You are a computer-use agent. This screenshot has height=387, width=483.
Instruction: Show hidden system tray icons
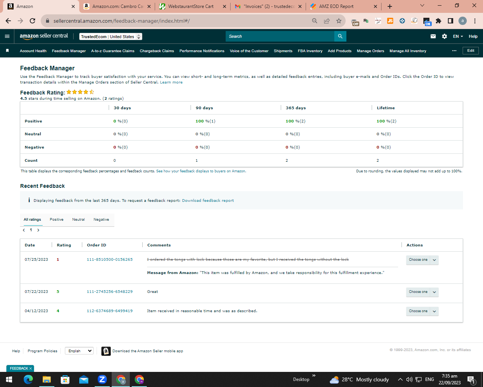pos(400,379)
